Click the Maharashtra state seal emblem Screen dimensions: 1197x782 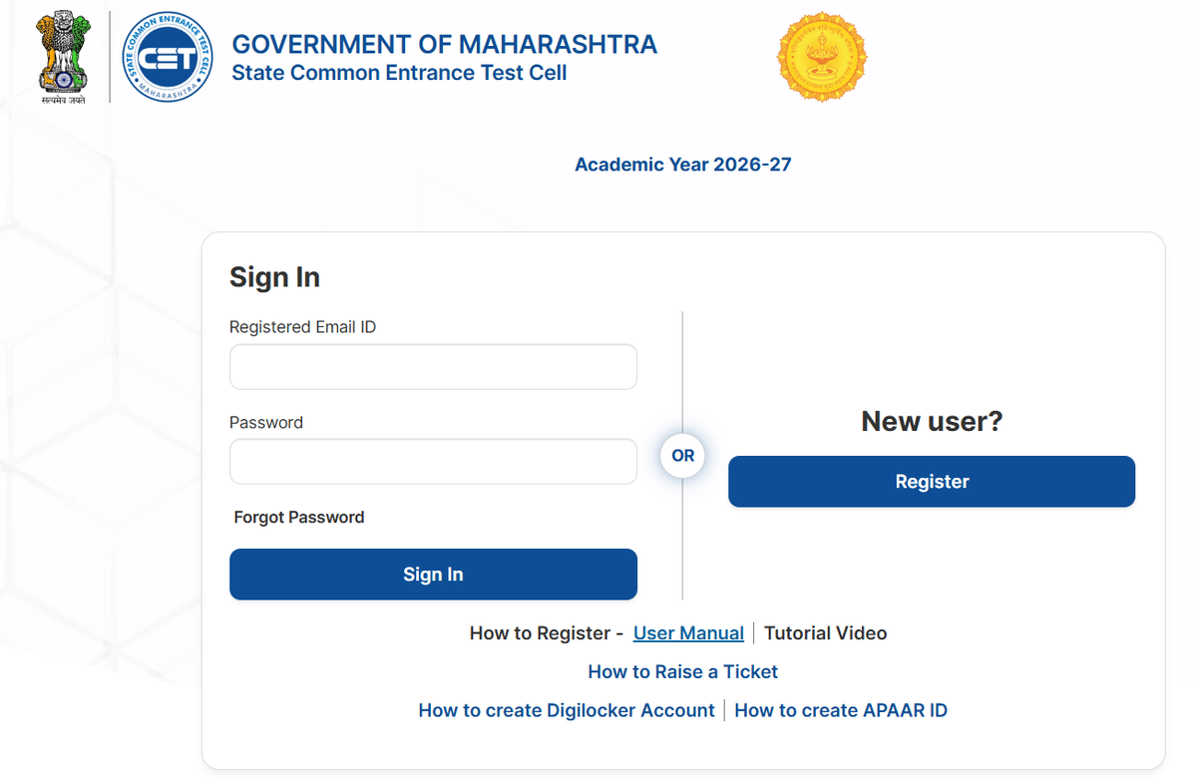click(x=821, y=57)
